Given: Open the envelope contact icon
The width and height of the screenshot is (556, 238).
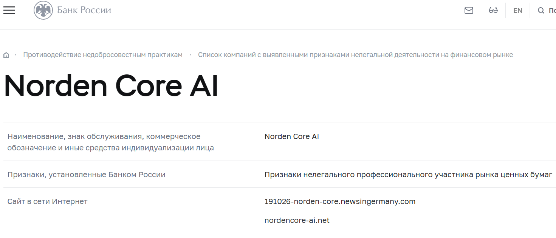Looking at the screenshot, I should click(469, 11).
